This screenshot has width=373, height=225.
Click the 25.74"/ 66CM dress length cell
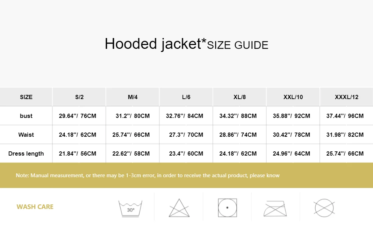point(346,153)
